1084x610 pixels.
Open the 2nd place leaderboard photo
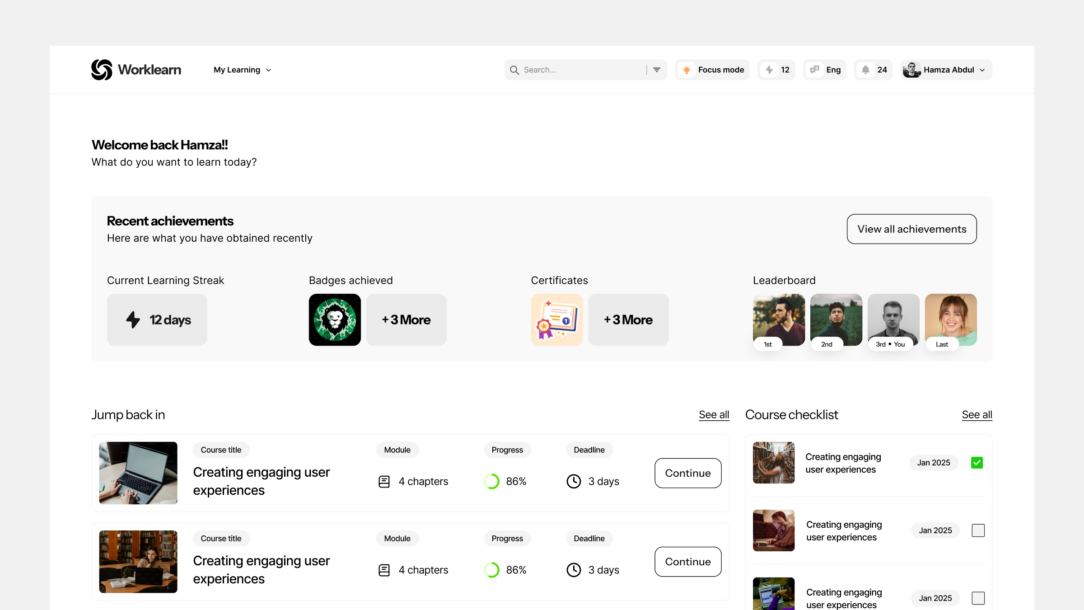(x=836, y=319)
